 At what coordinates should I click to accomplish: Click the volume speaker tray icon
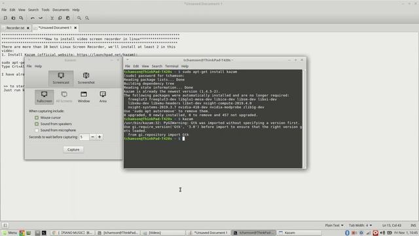click(x=382, y=233)
